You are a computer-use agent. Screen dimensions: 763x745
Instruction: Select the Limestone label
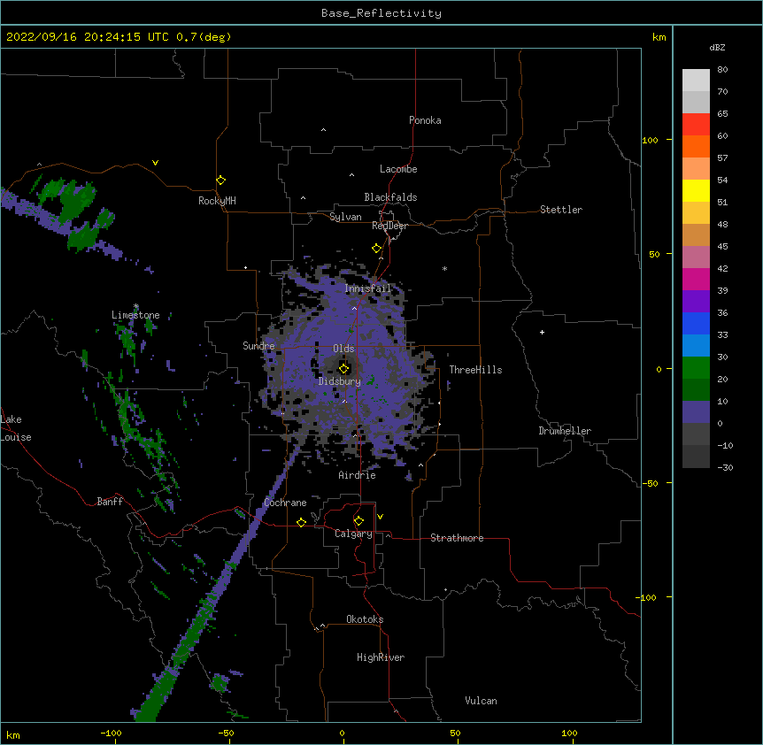pos(135,315)
